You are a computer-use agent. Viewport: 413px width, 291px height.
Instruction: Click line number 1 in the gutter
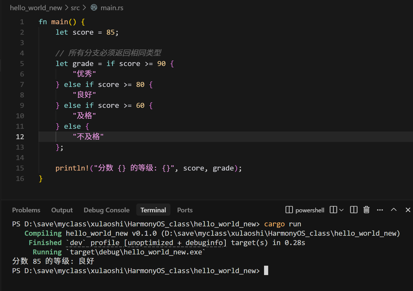click(22, 22)
